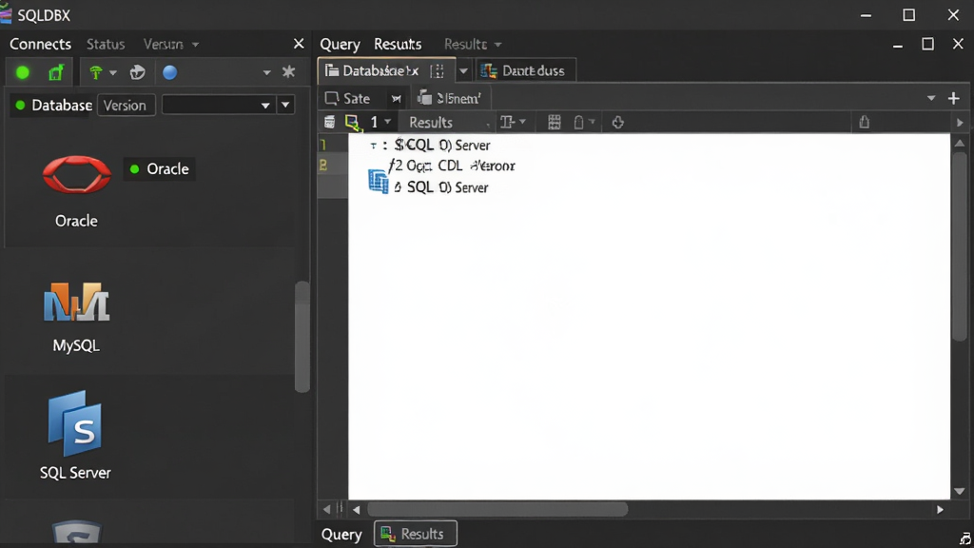
Task: Click the icon left of the 3l5nem button
Action: coord(424,98)
